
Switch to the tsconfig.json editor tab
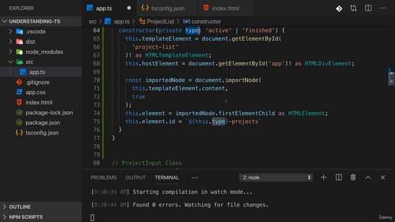(x=167, y=8)
